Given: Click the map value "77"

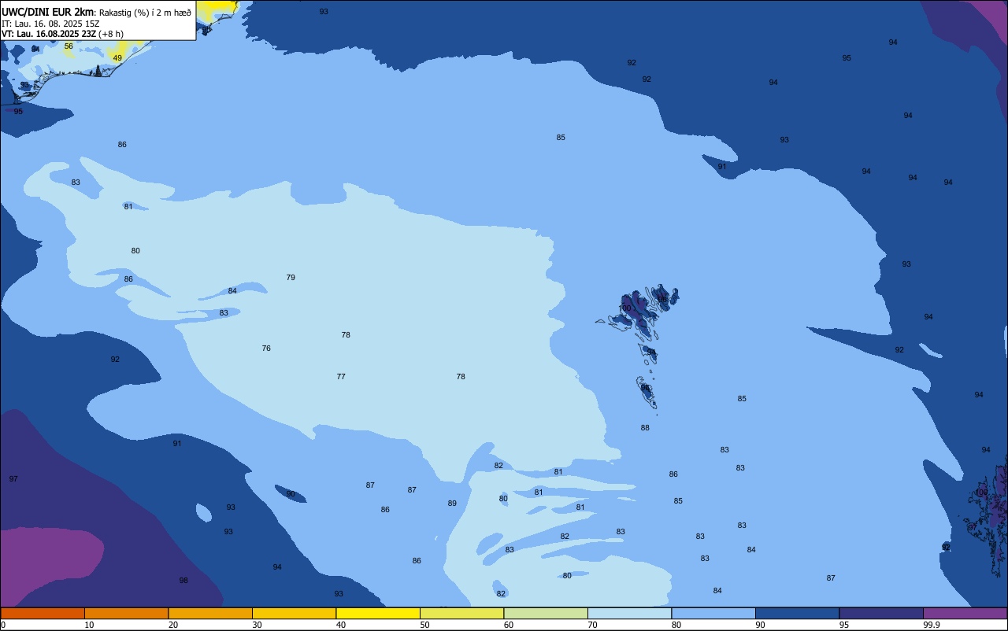Looking at the screenshot, I should click(341, 377).
